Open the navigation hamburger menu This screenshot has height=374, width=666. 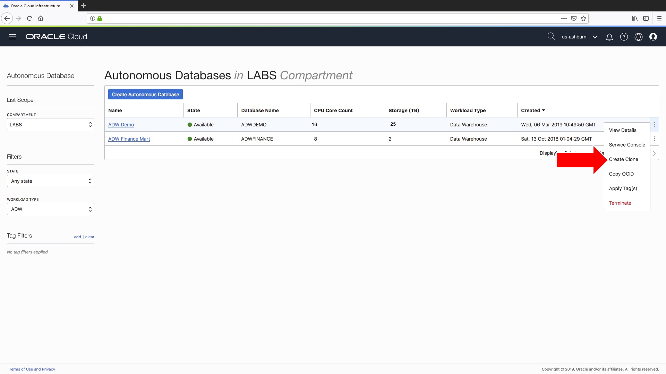point(12,36)
